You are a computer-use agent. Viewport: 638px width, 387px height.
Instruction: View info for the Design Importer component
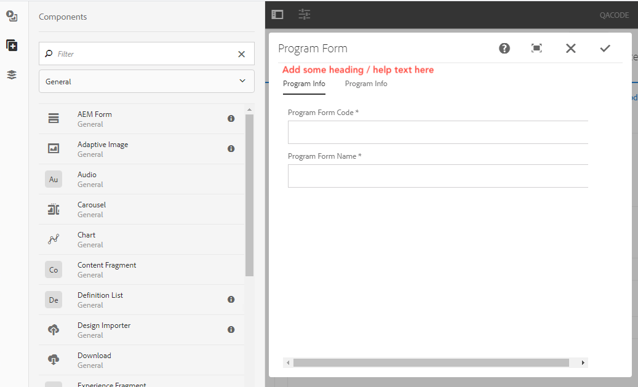click(231, 329)
